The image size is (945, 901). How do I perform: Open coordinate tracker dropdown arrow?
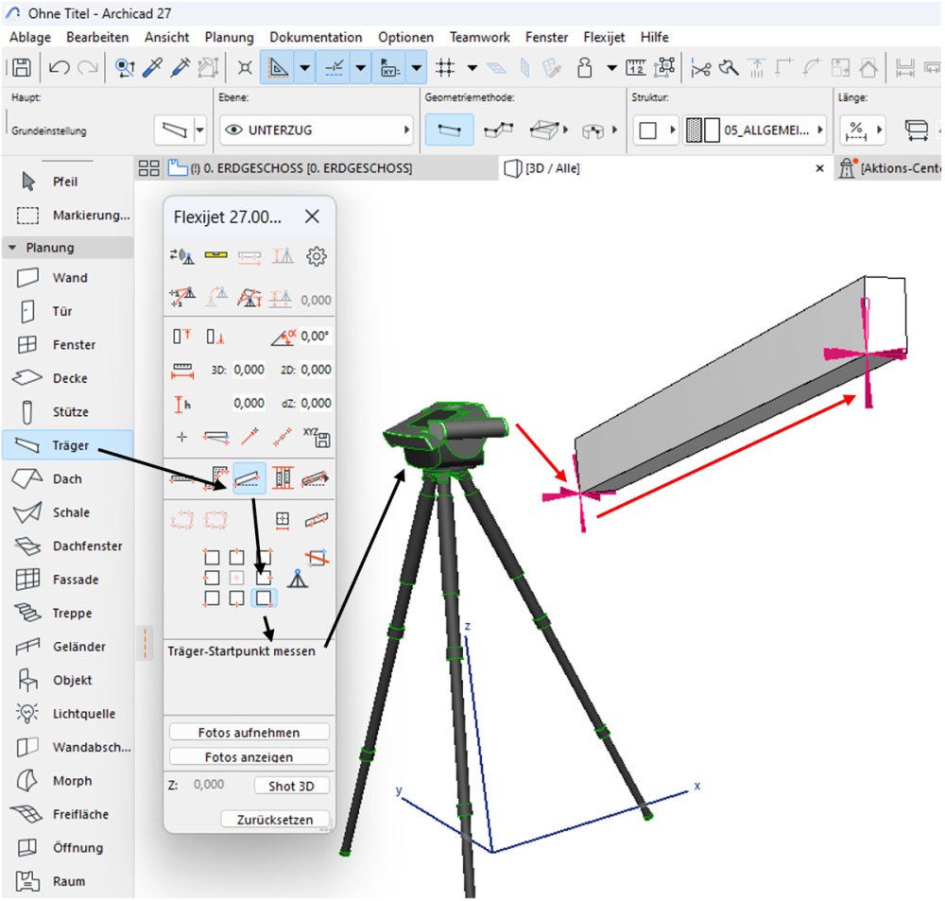click(417, 67)
